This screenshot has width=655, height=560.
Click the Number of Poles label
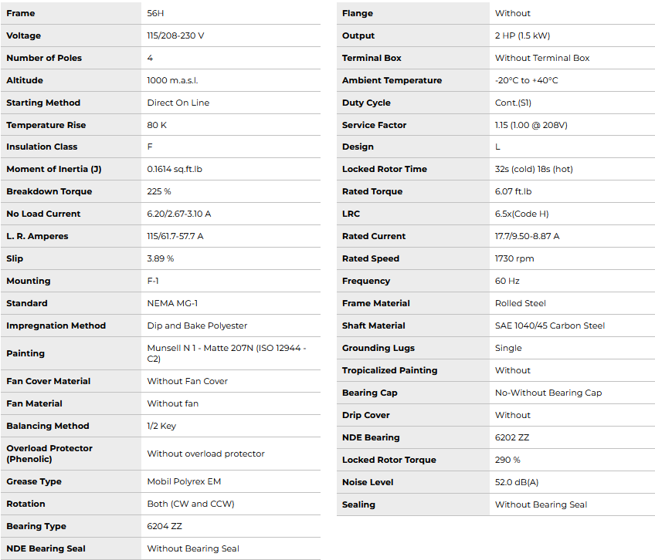[x=44, y=58]
